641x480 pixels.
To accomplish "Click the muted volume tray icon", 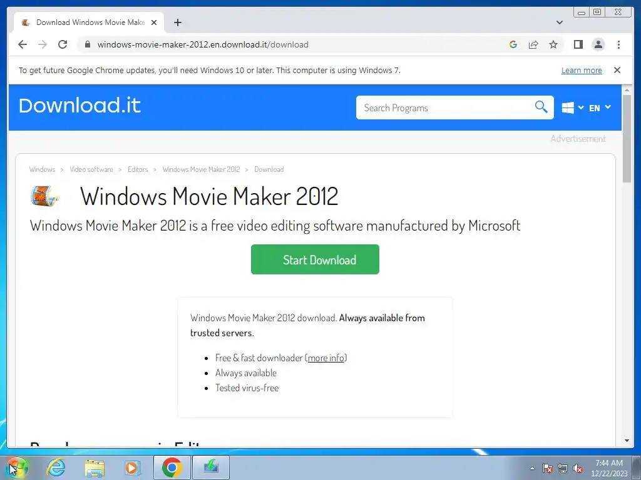I will click(x=578, y=468).
